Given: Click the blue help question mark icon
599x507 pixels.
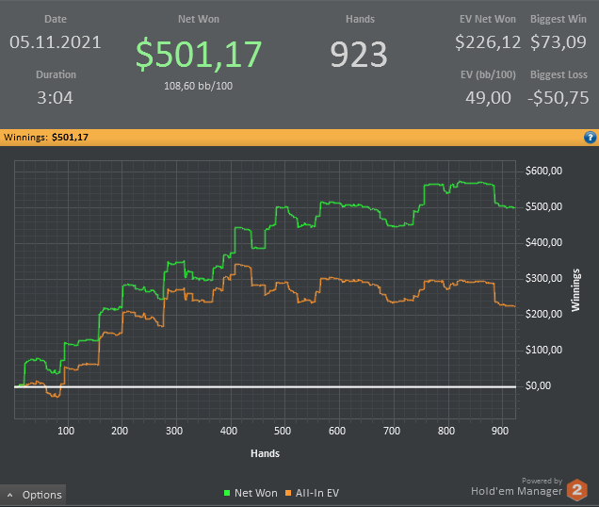Looking at the screenshot, I should [590, 138].
